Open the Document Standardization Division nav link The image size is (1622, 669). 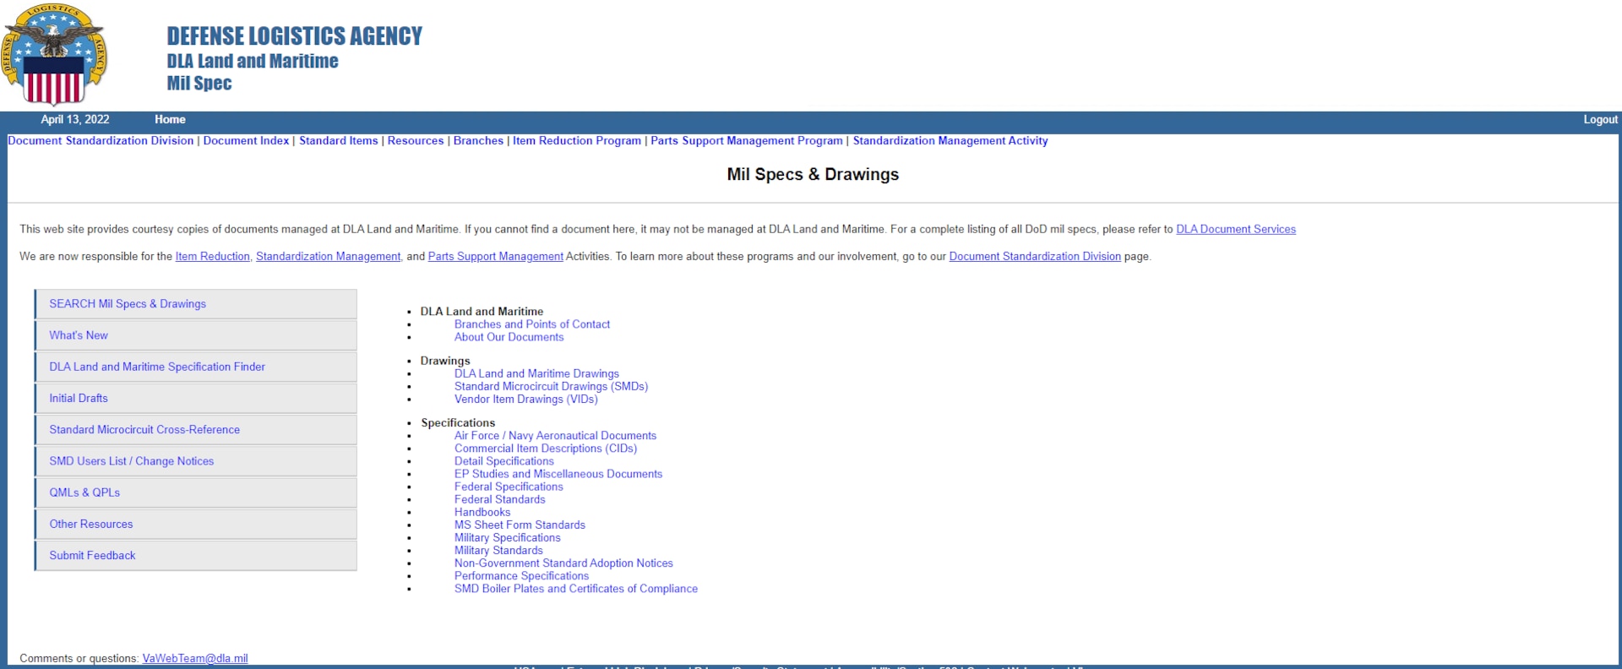click(x=101, y=141)
